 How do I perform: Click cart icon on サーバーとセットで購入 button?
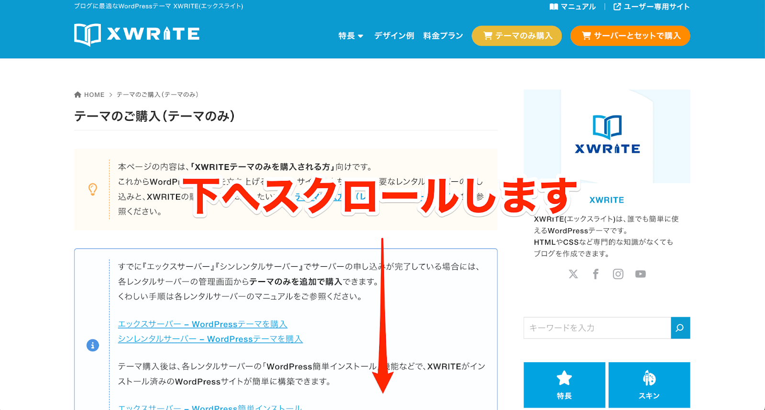(x=586, y=36)
